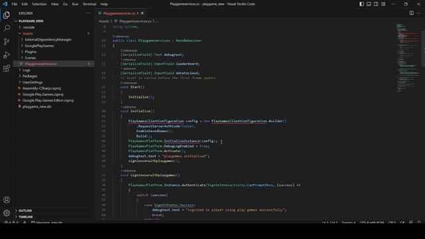This screenshot has width=425, height=239.
Task: Open editor more actions ellipsis
Action: coord(419,13)
